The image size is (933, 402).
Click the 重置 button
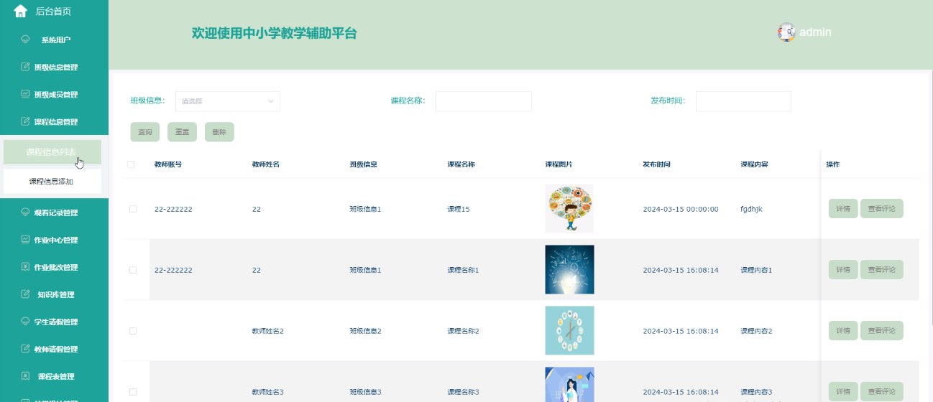183,132
